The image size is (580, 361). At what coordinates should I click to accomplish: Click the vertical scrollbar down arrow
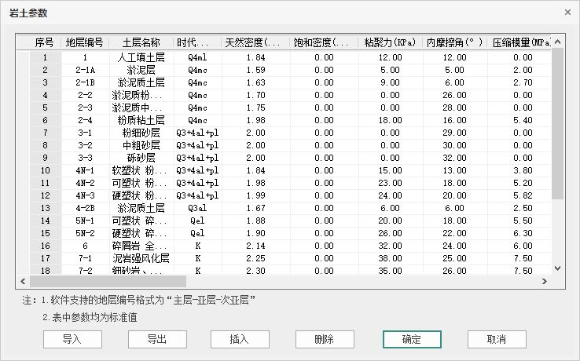[557, 269]
